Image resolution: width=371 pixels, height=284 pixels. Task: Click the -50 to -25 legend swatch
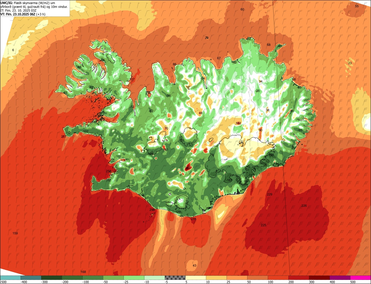113,278
